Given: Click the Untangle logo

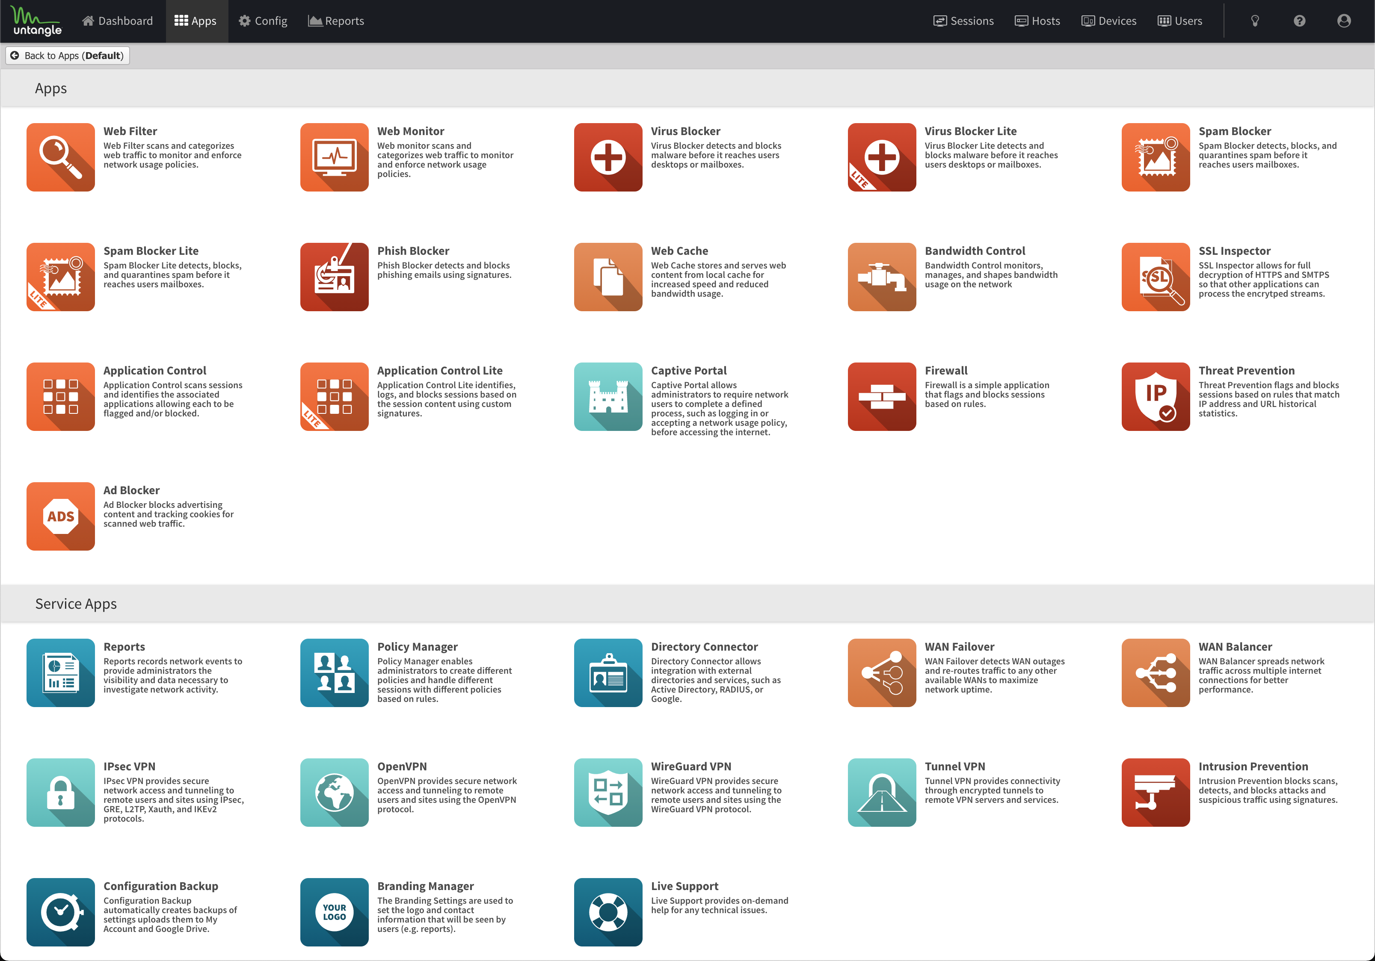Looking at the screenshot, I should pos(36,21).
